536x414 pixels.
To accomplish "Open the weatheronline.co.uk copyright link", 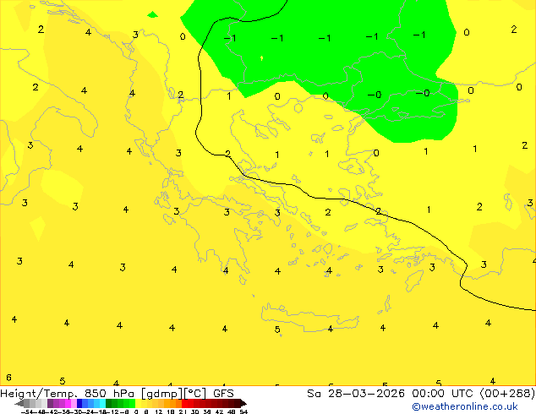I will (465, 406).
